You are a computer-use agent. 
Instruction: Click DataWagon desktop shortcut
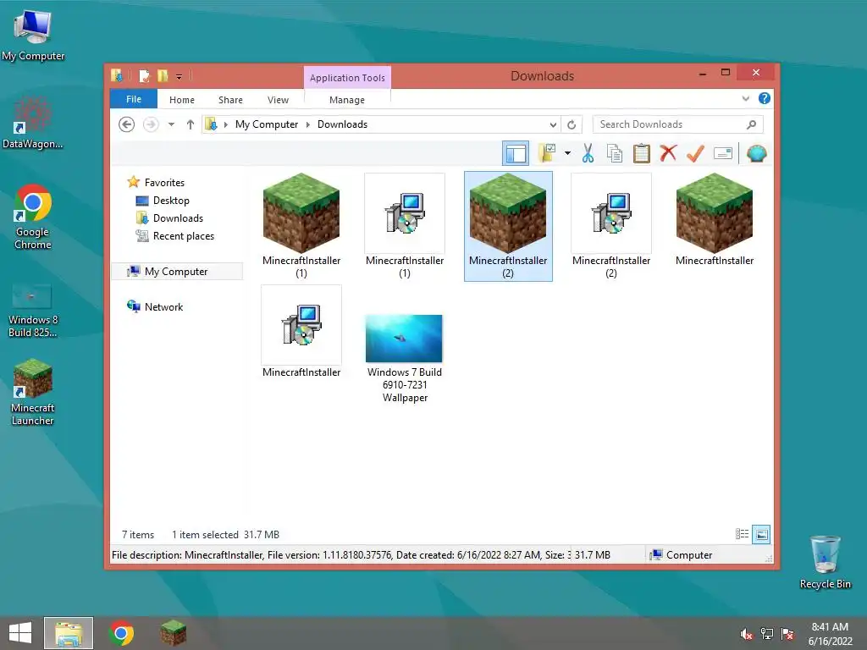click(33, 124)
